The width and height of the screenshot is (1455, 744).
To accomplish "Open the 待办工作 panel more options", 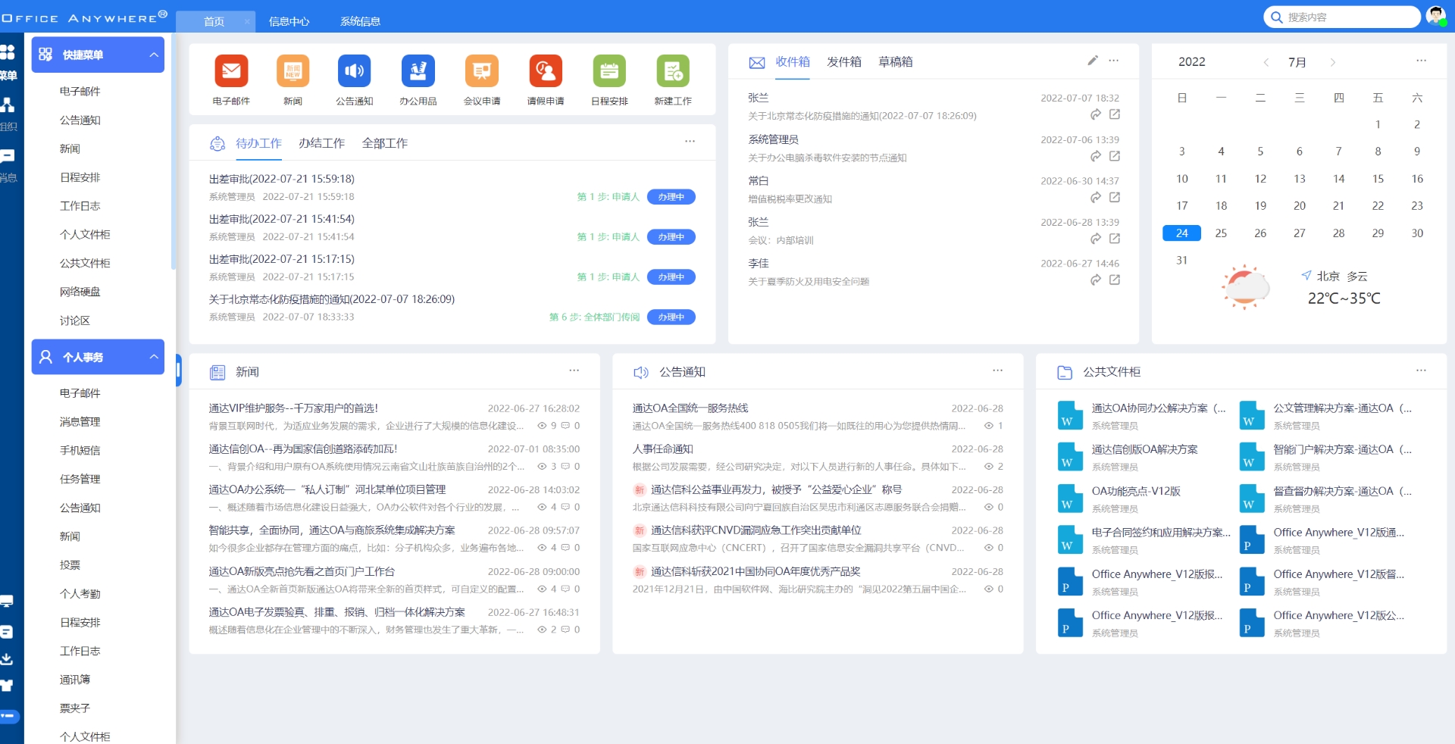I will pos(690,142).
